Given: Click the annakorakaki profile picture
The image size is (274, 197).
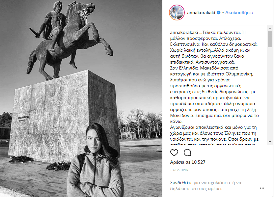Looking at the screenshot, I should 177,13.
